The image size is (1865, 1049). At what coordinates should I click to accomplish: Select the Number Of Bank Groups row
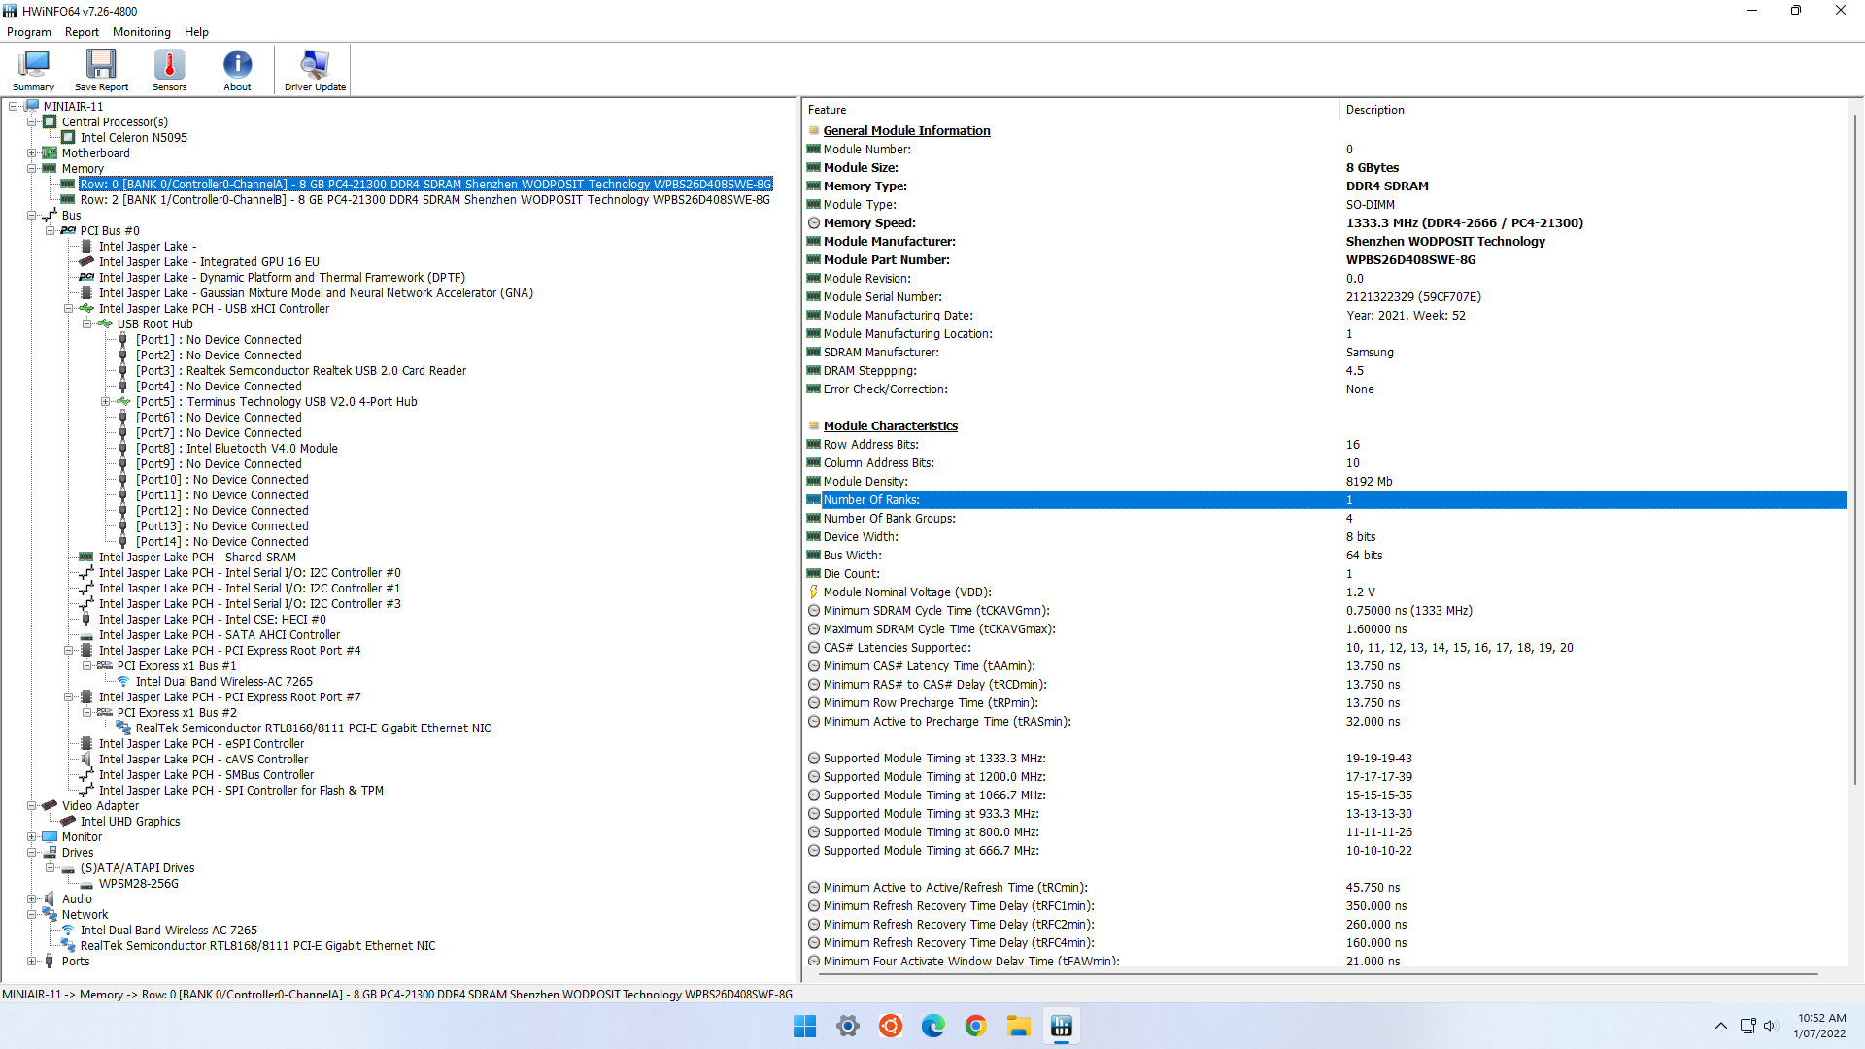1325,519
